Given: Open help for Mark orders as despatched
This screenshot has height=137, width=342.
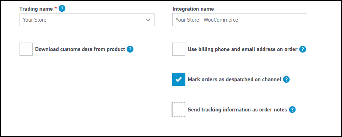Looking at the screenshot, I should (x=286, y=80).
